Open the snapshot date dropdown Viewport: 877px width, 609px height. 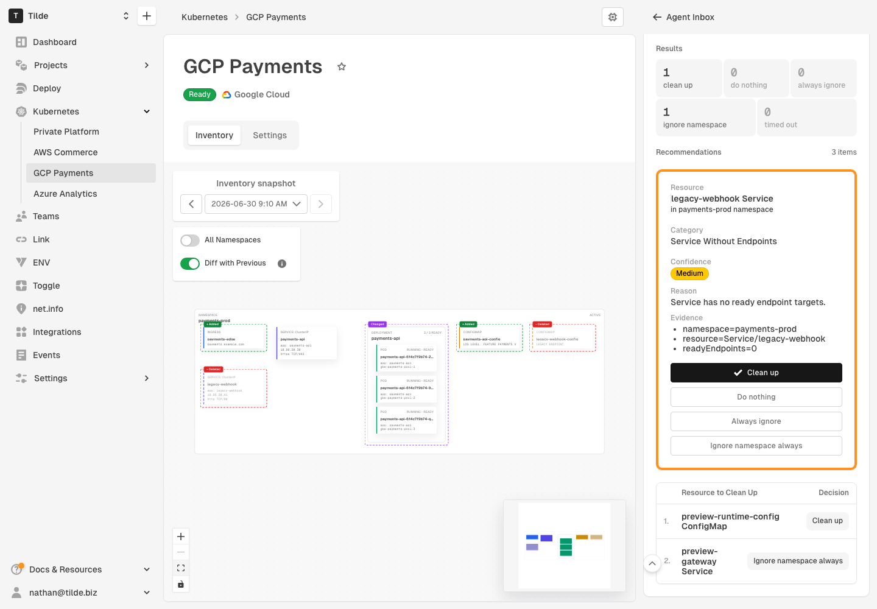coord(256,204)
